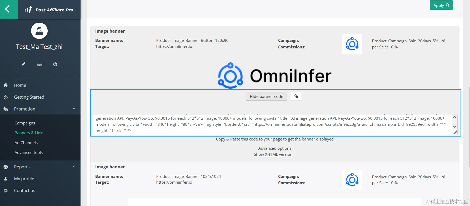Click the banner code scroll down arrow
This screenshot has height=206, width=470.
click(454, 127)
